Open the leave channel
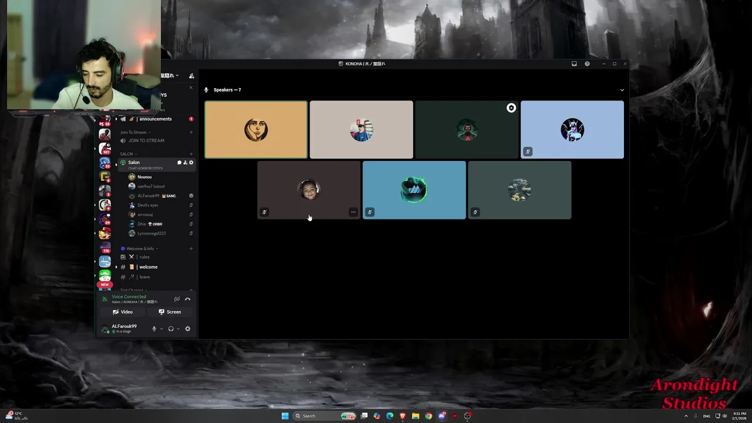Image resolution: width=752 pixels, height=423 pixels. click(x=144, y=277)
